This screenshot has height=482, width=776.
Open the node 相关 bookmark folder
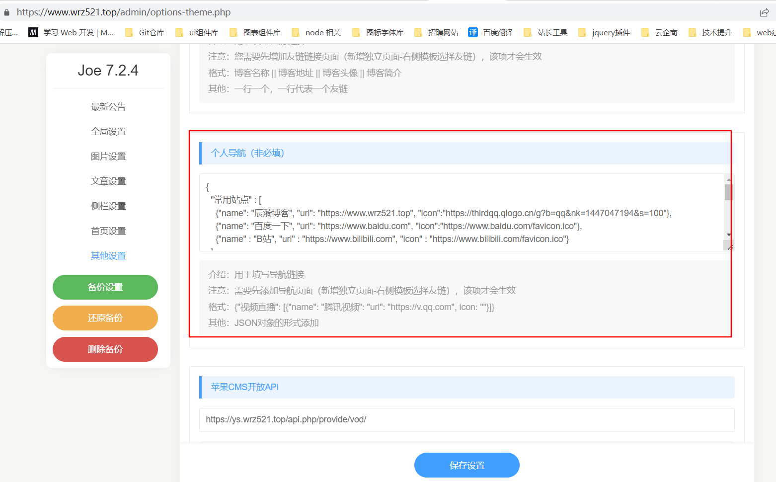point(316,32)
